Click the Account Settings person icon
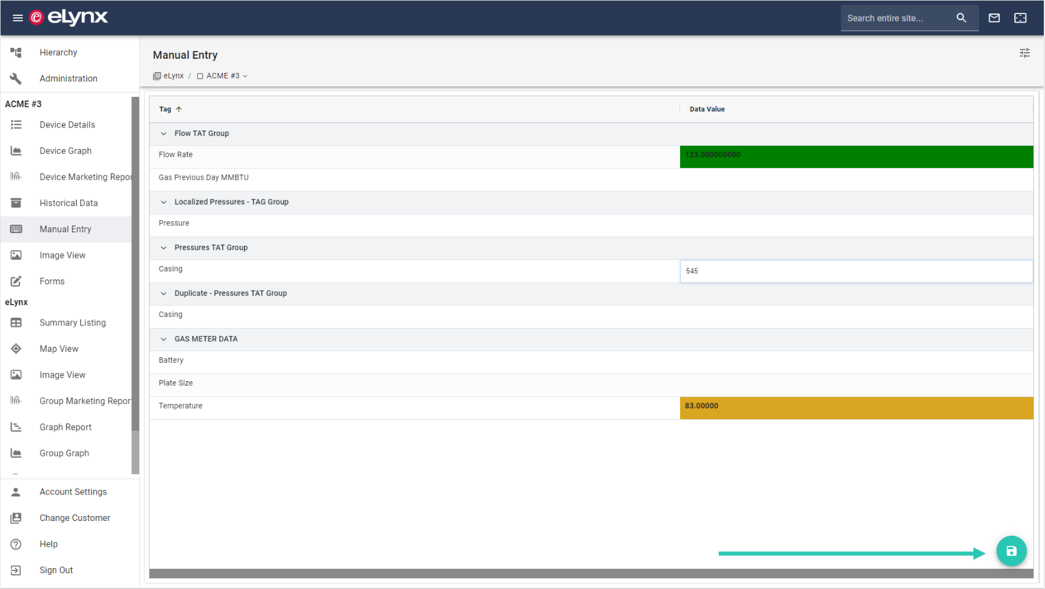 (16, 492)
